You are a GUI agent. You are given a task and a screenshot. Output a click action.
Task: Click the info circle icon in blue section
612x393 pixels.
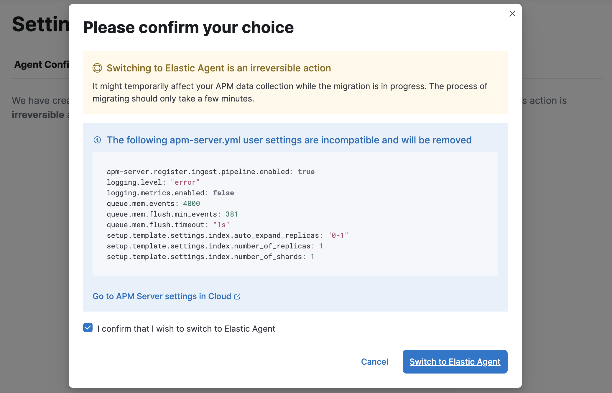tap(97, 140)
